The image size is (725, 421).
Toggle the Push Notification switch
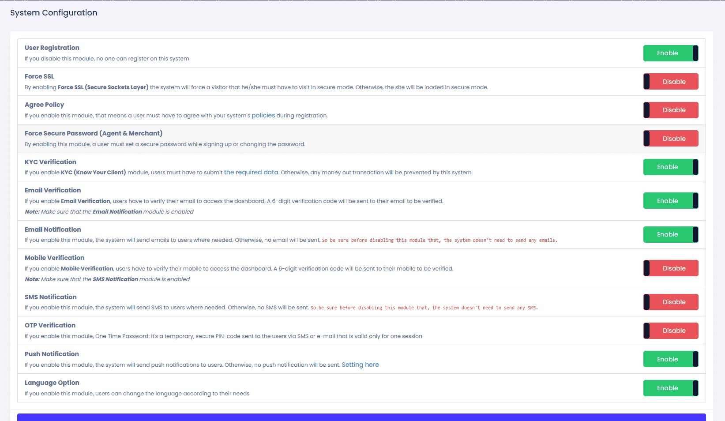[x=670, y=359]
